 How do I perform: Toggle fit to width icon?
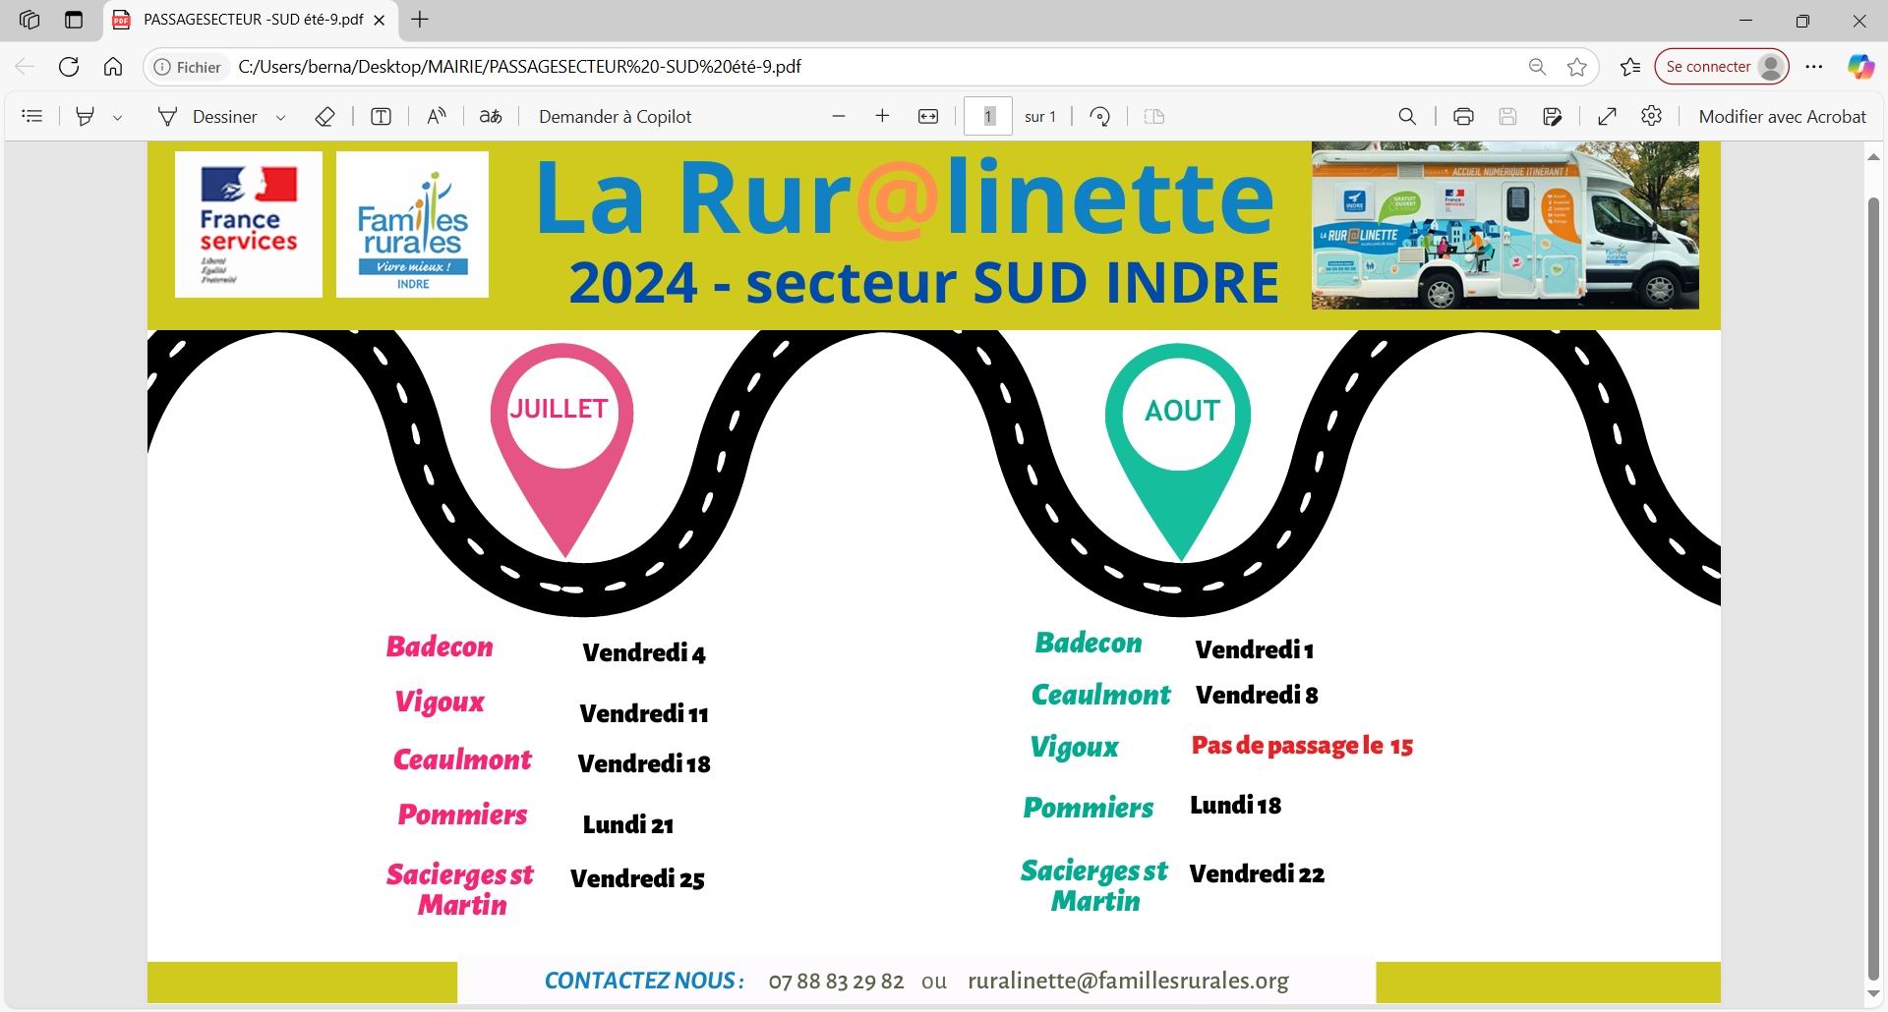(928, 116)
